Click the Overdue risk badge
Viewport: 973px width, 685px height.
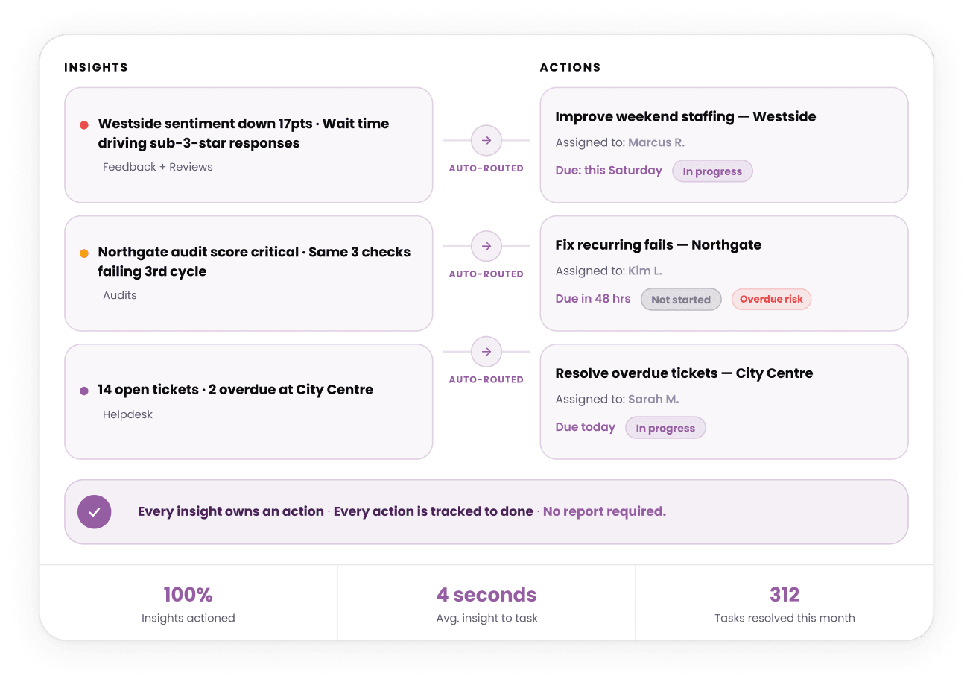771,300
